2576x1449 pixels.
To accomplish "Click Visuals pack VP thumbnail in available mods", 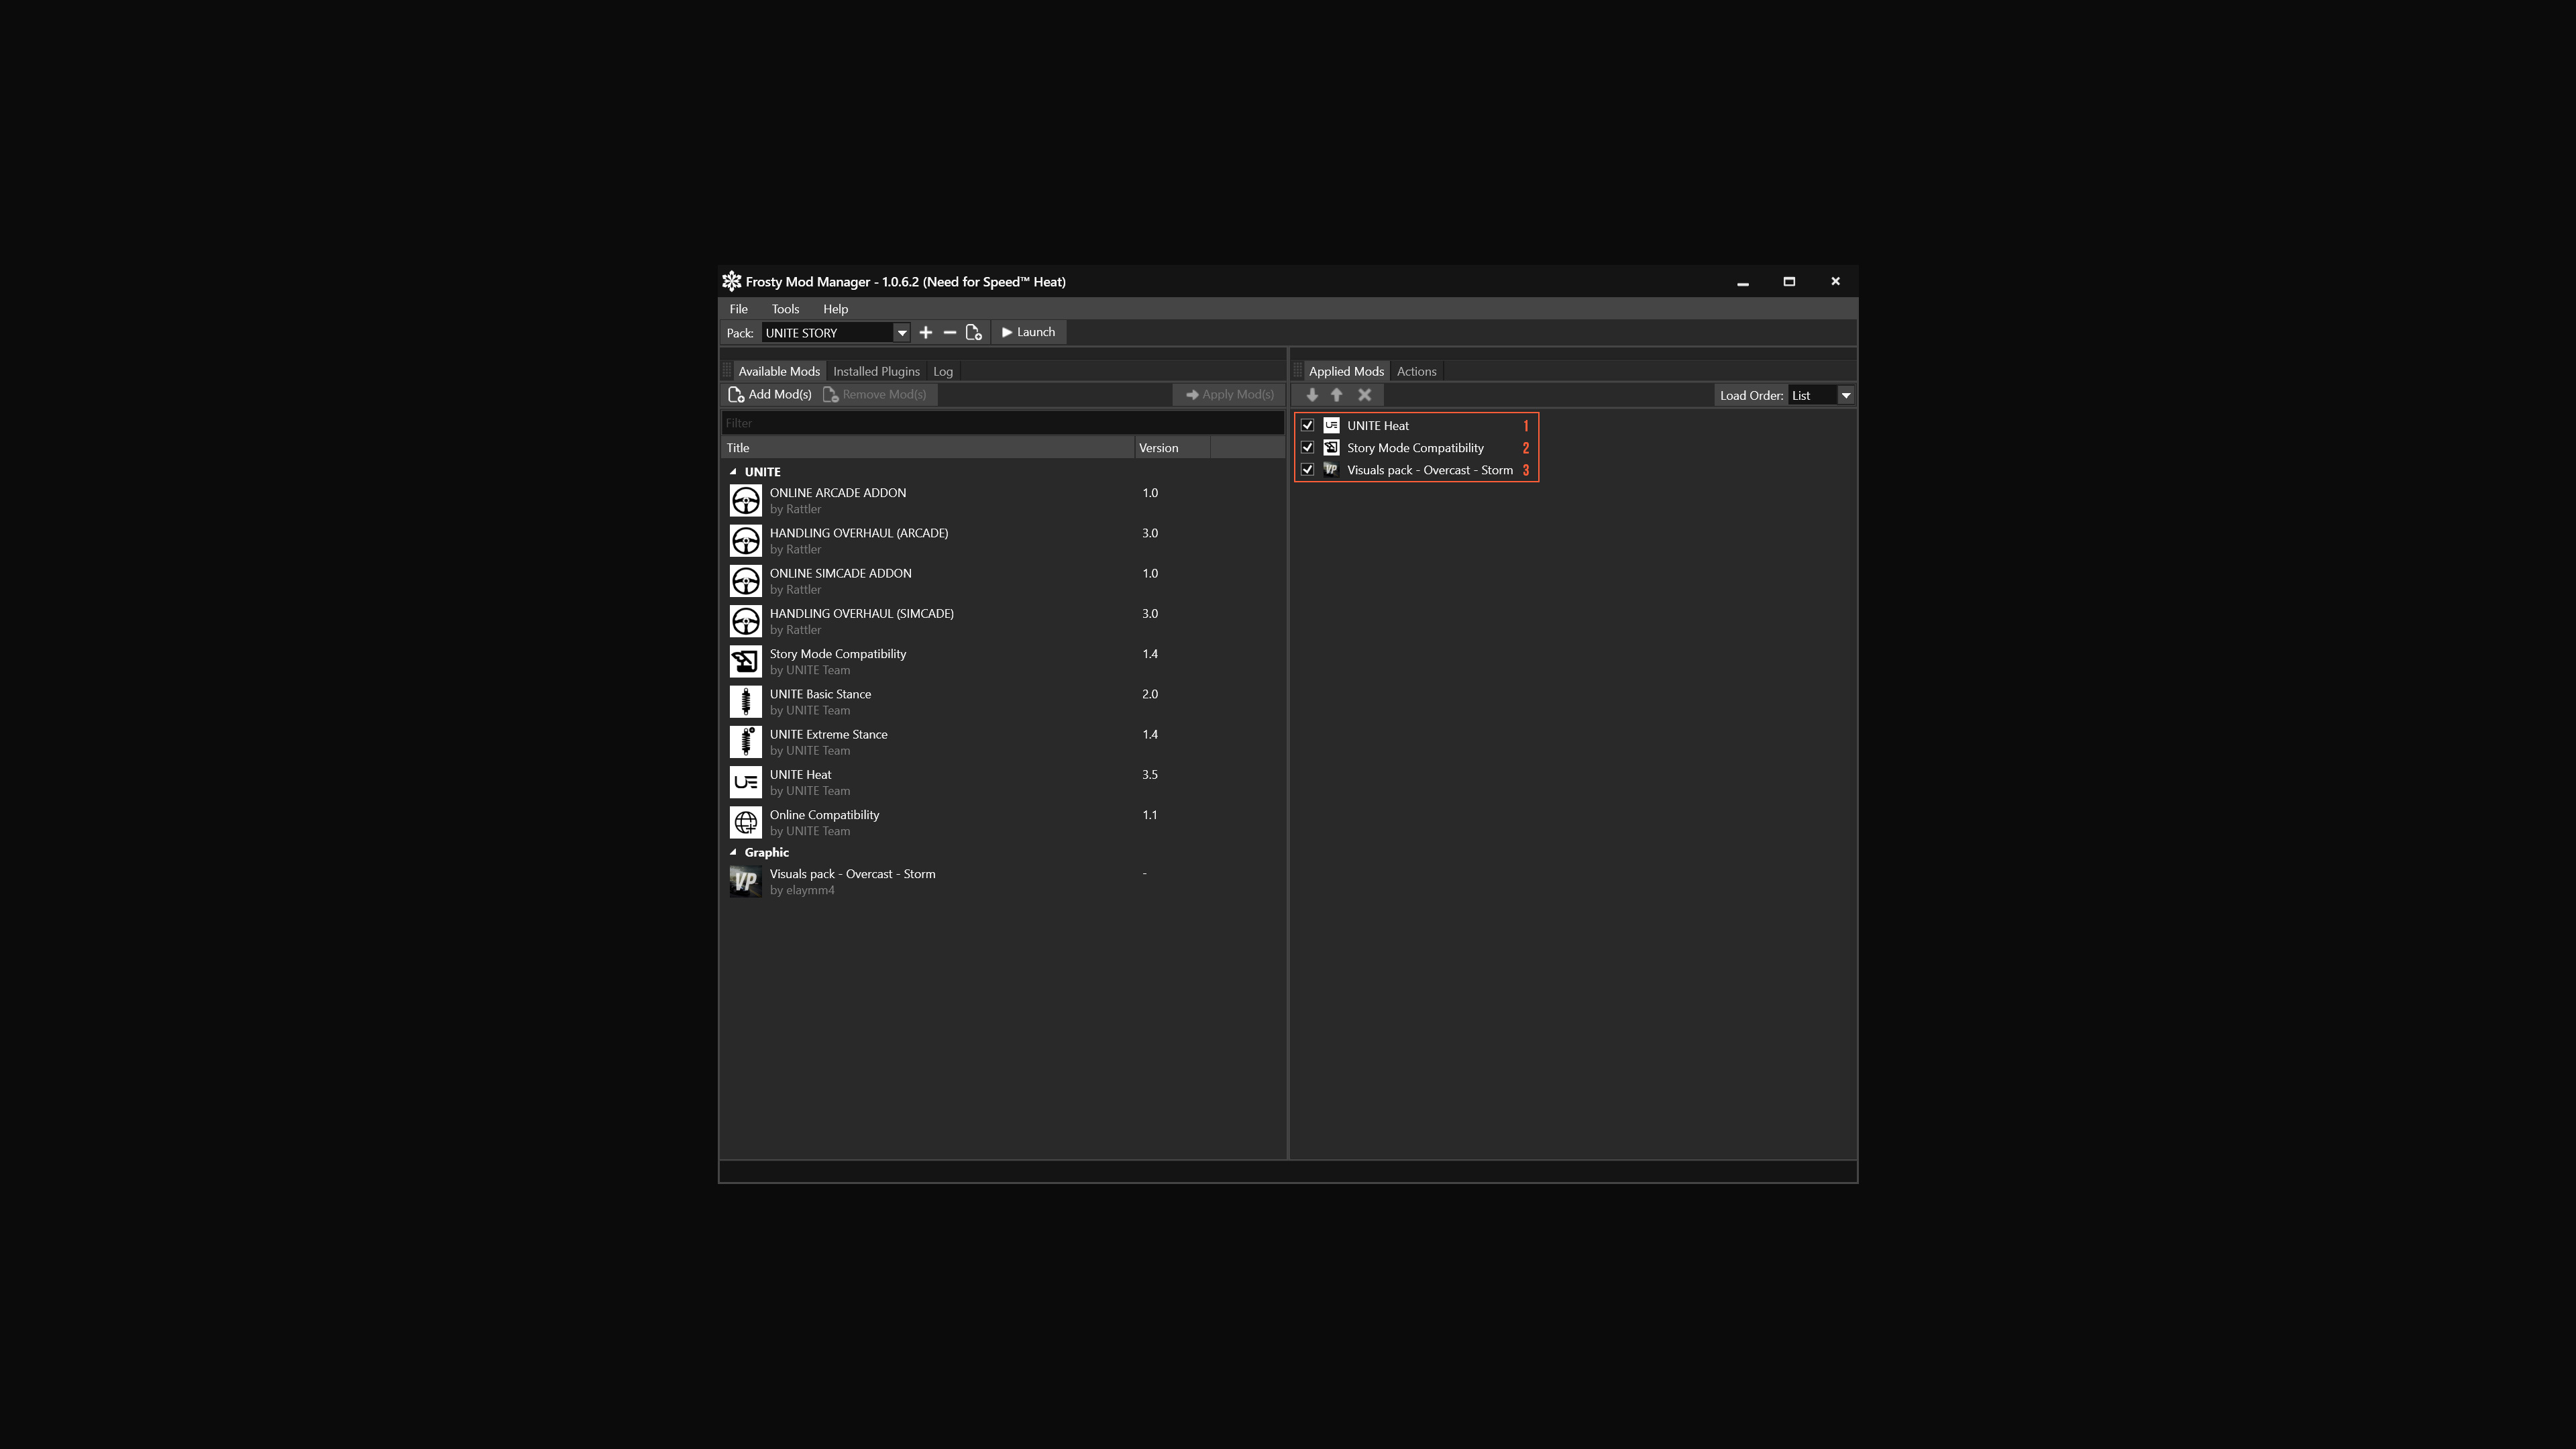I will point(745,881).
